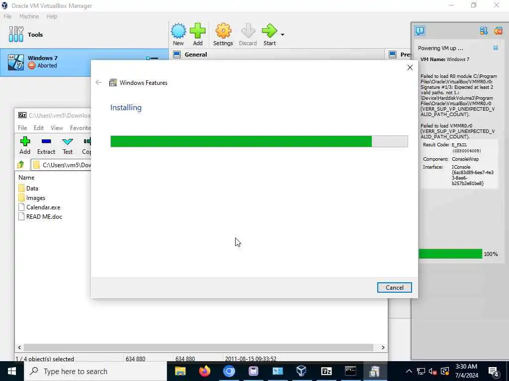Open the Windows 7 machine tools menu button
The height and width of the screenshot is (381, 509).
pos(152,59)
